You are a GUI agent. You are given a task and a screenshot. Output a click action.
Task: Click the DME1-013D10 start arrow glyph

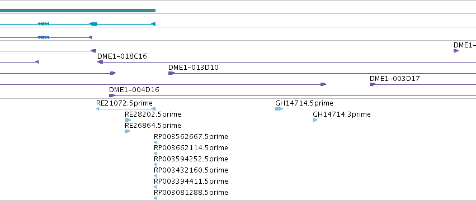coord(172,73)
